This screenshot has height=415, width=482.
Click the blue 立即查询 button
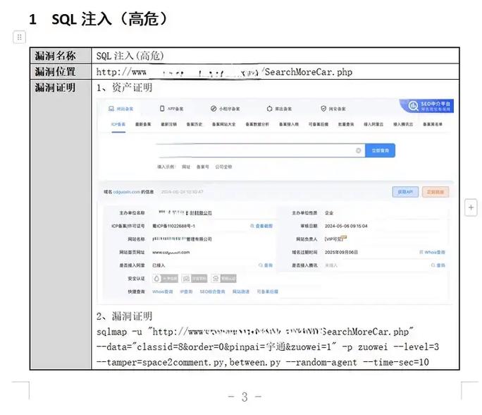[381, 150]
